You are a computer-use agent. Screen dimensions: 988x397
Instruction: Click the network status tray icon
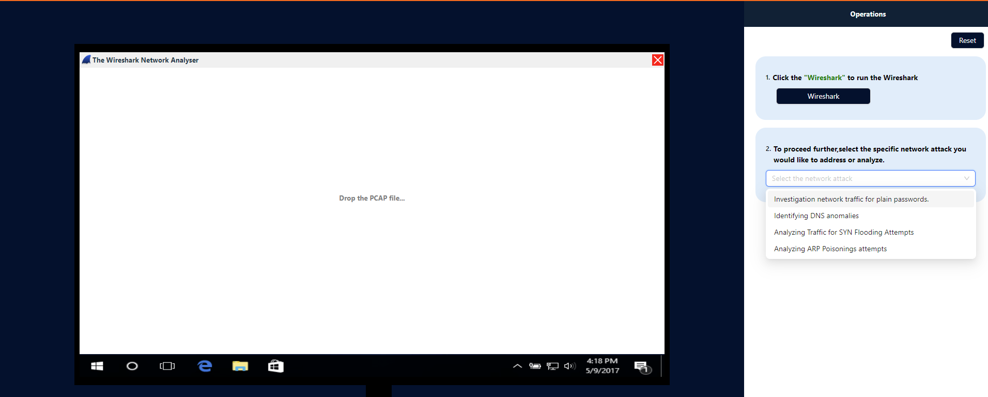click(x=552, y=366)
